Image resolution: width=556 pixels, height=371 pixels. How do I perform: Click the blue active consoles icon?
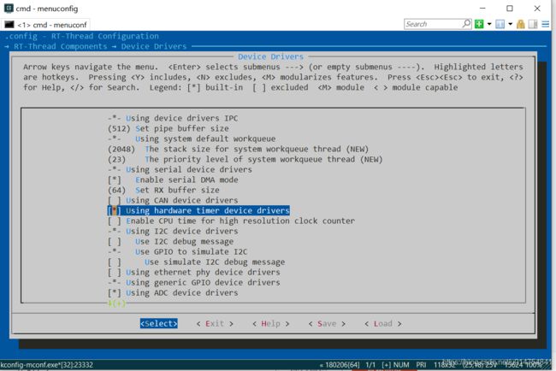pos(500,24)
